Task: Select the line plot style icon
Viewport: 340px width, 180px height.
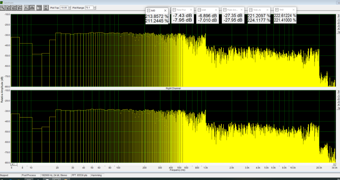Action: point(26,7)
